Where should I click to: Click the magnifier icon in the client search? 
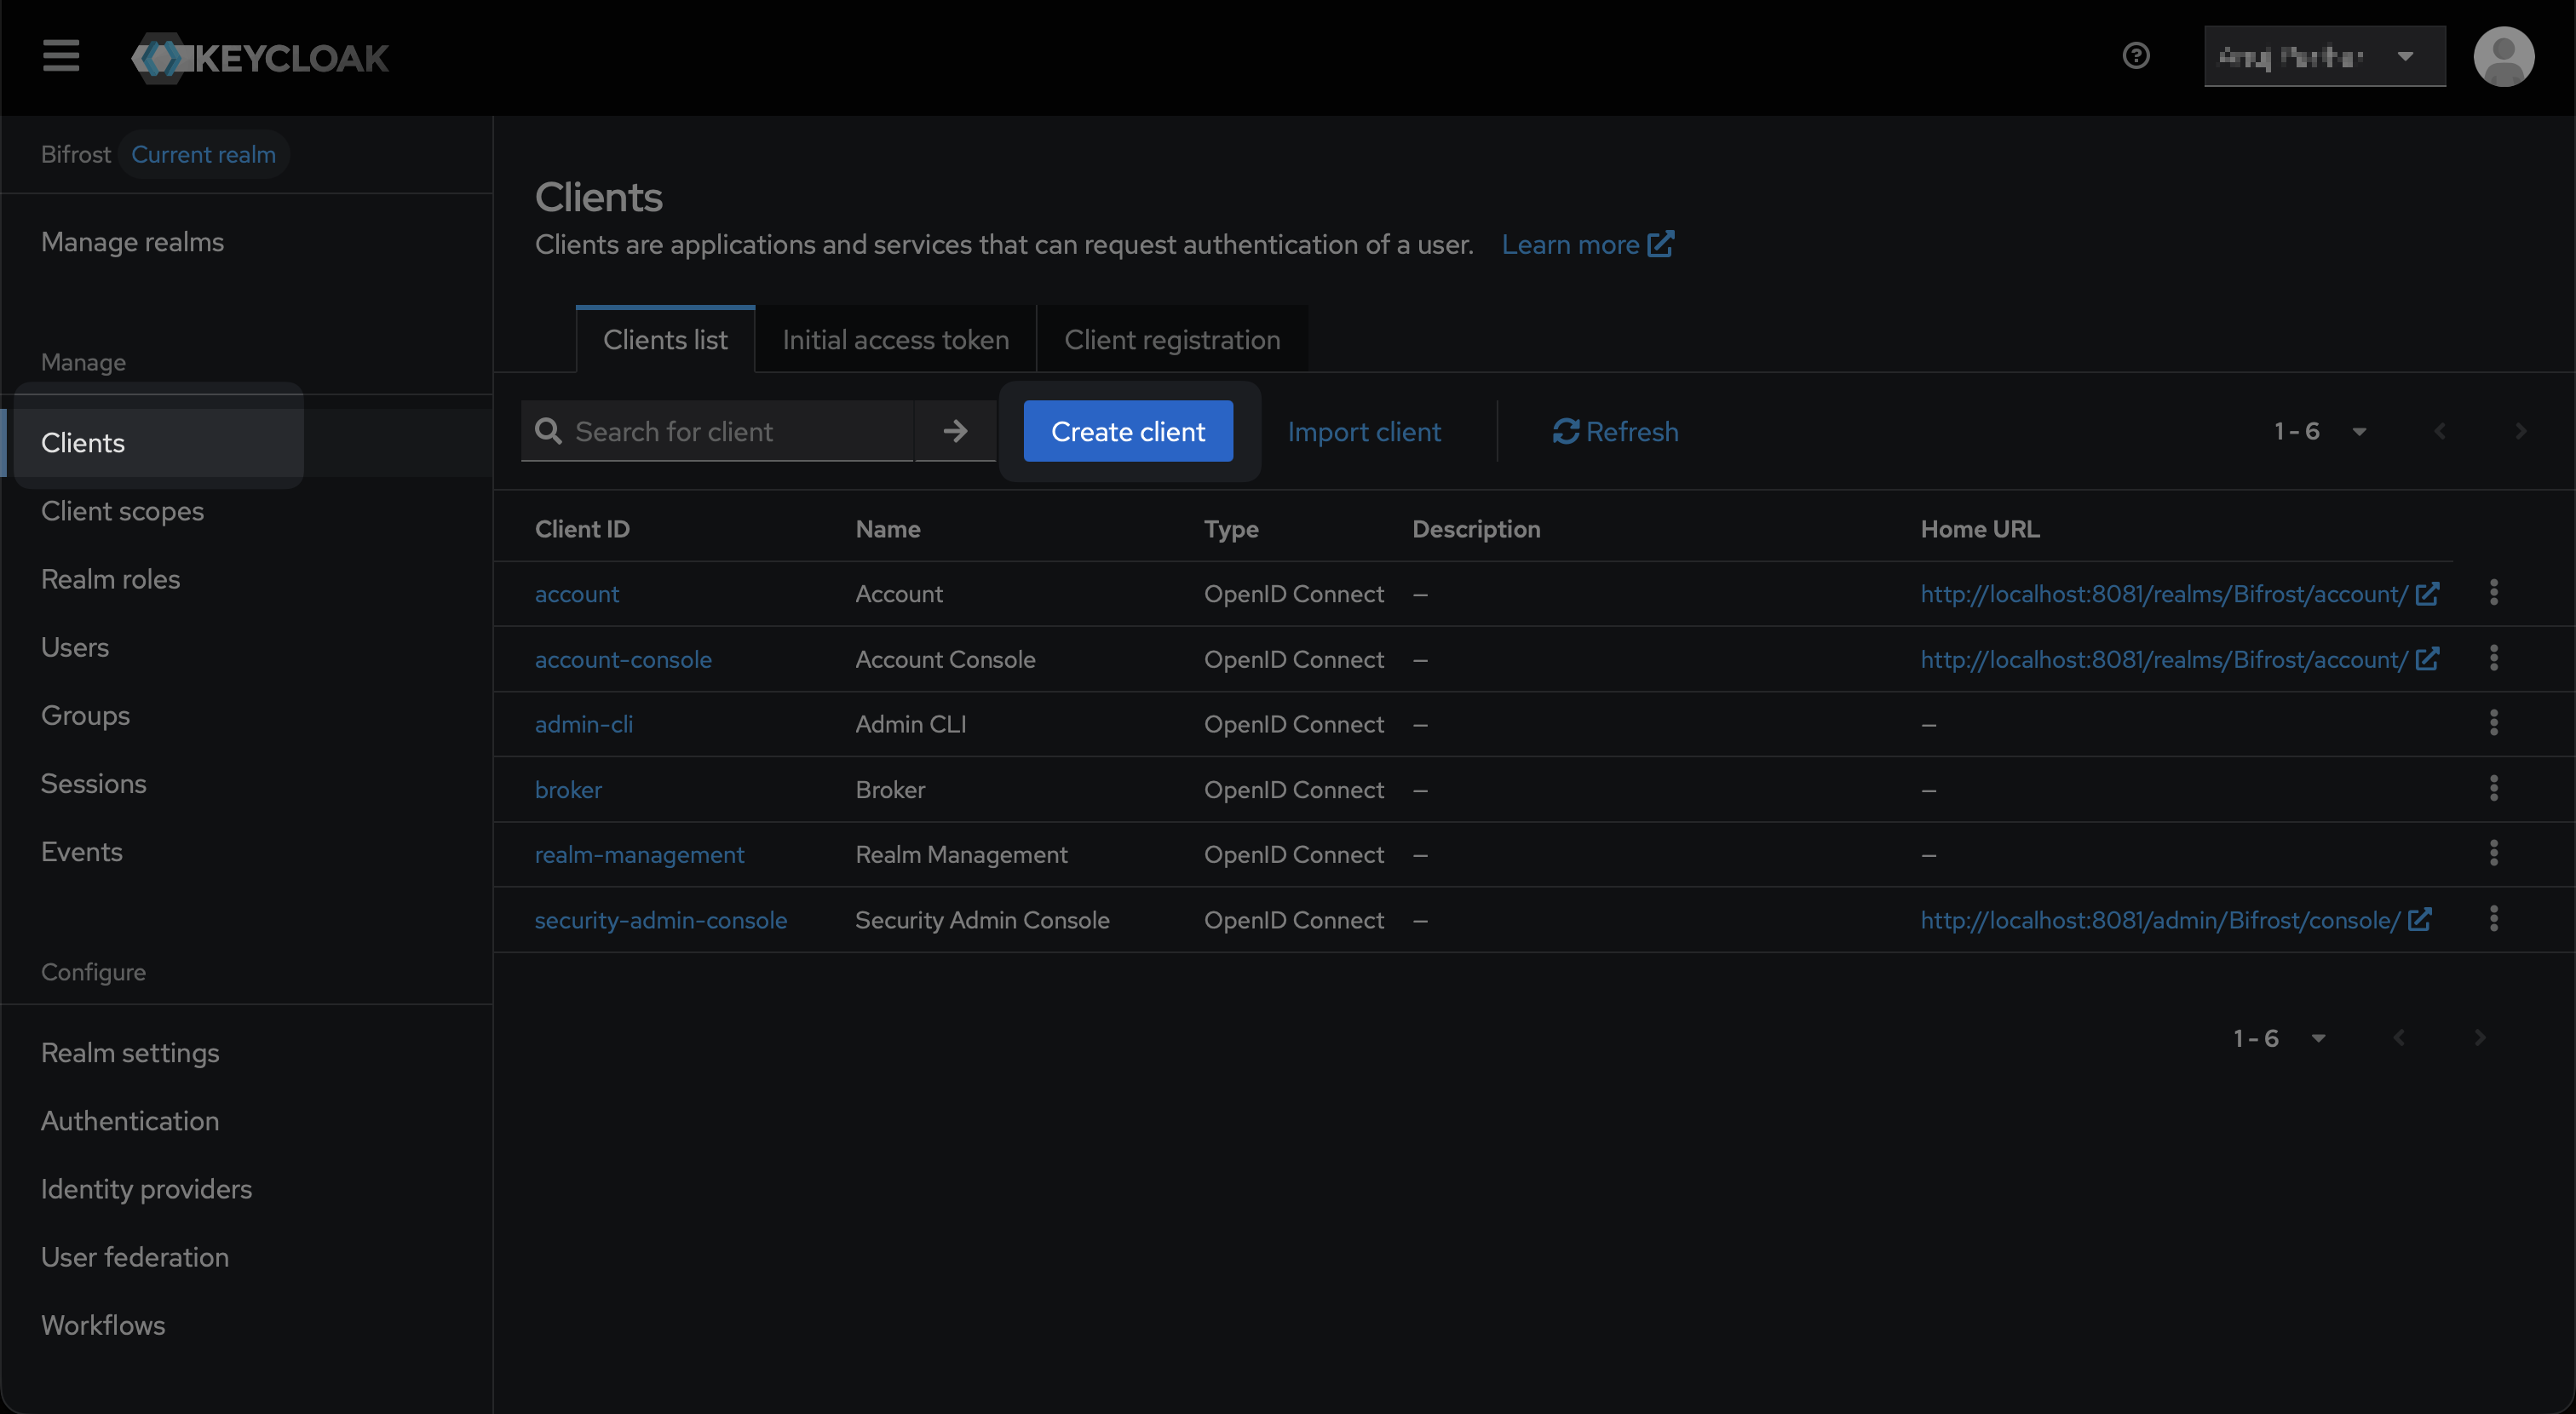(548, 431)
